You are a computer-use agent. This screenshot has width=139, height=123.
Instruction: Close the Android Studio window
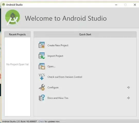(135, 5)
